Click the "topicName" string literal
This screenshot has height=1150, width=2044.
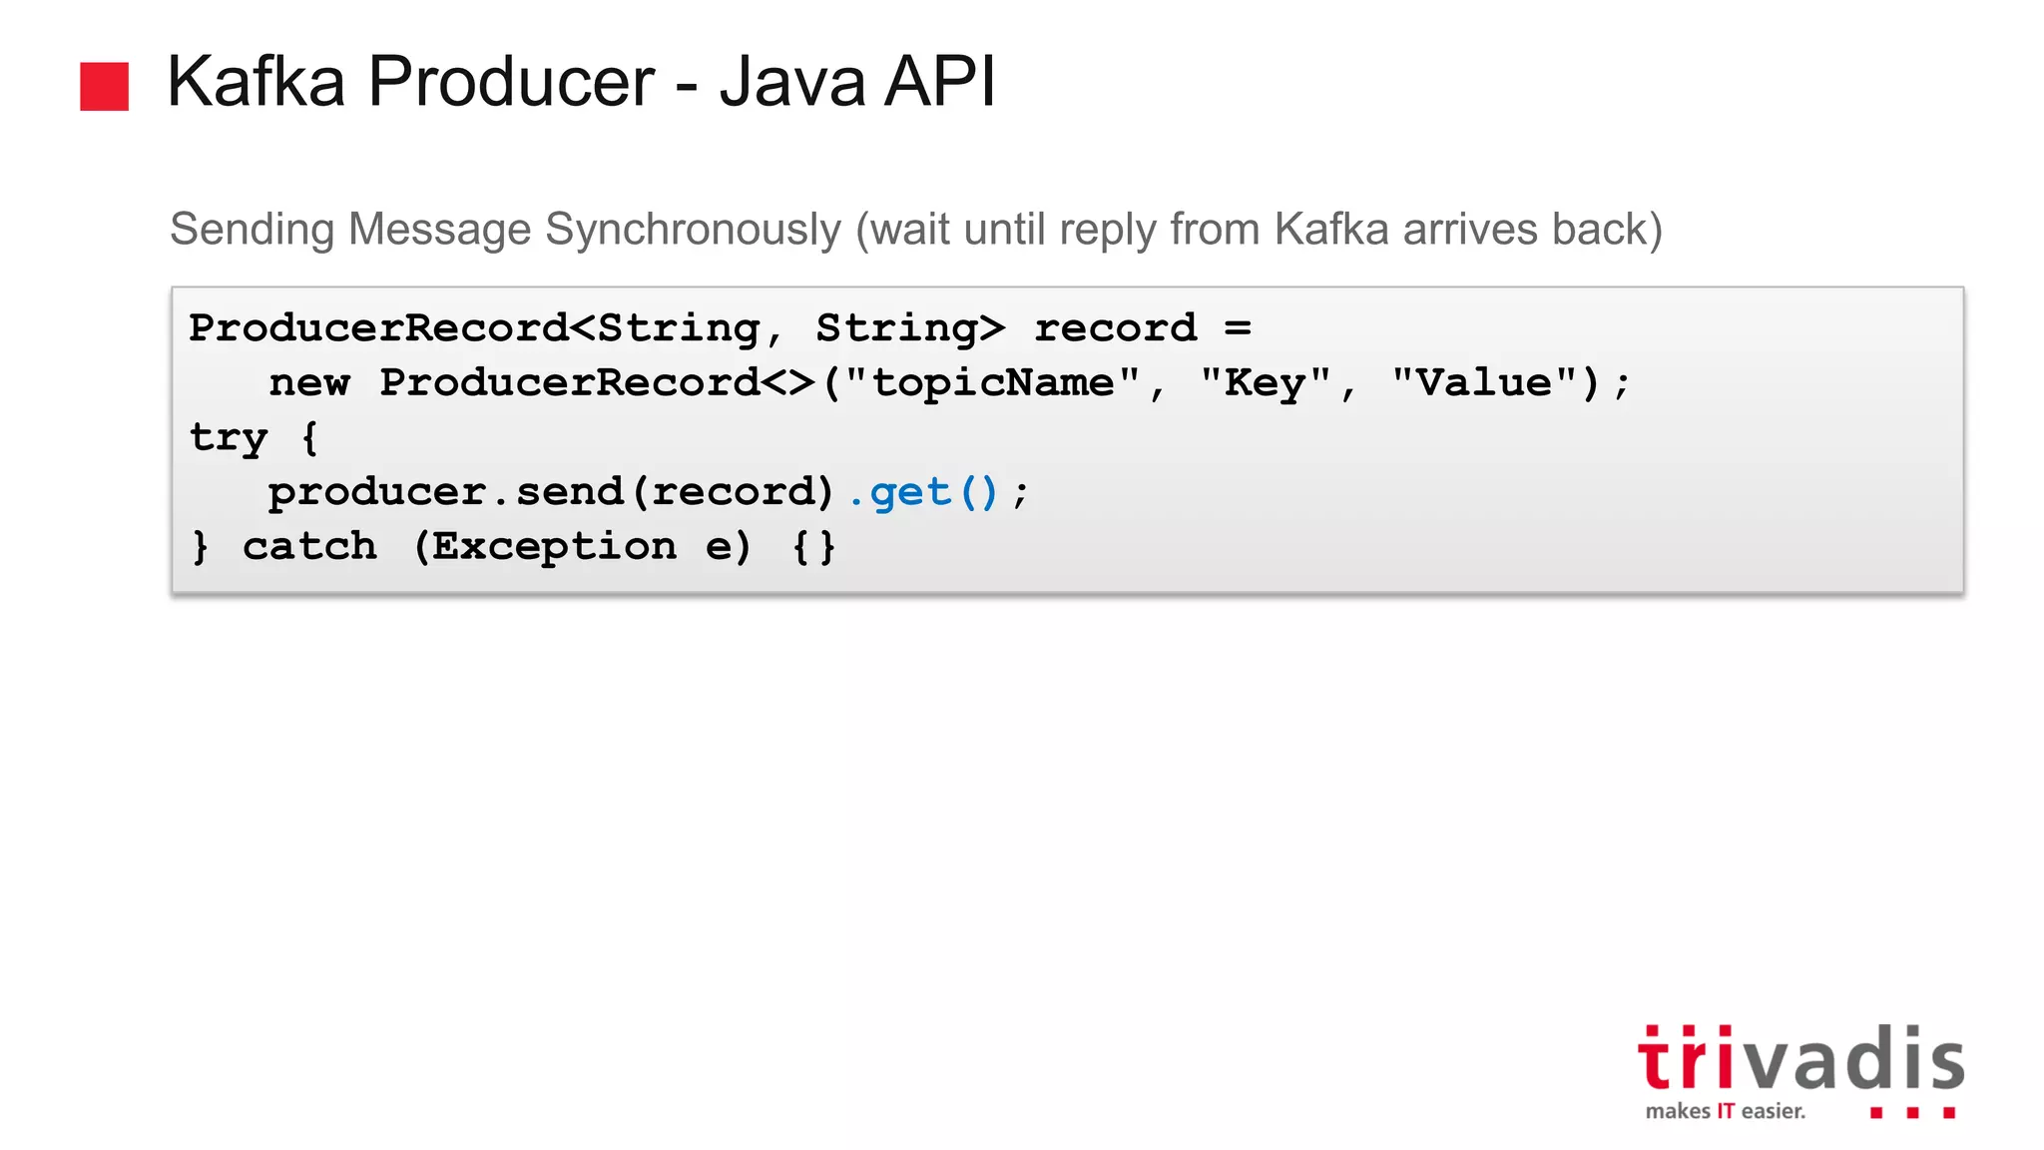click(x=992, y=383)
